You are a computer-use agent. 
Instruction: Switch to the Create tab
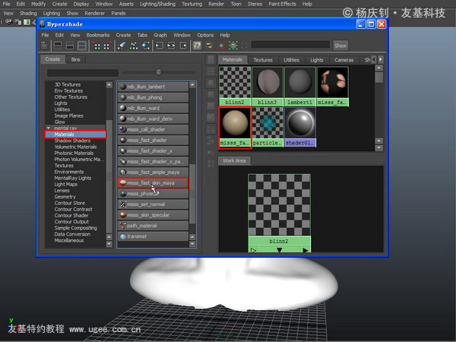tap(52, 59)
